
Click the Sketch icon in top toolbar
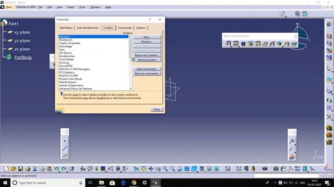click(x=282, y=14)
